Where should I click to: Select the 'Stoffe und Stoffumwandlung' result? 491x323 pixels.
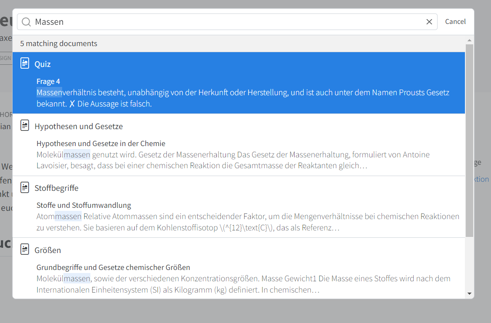(x=83, y=205)
